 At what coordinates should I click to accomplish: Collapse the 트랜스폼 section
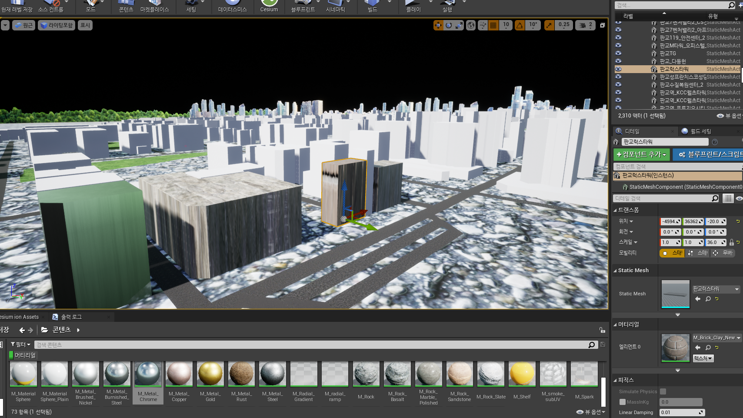[x=615, y=210]
